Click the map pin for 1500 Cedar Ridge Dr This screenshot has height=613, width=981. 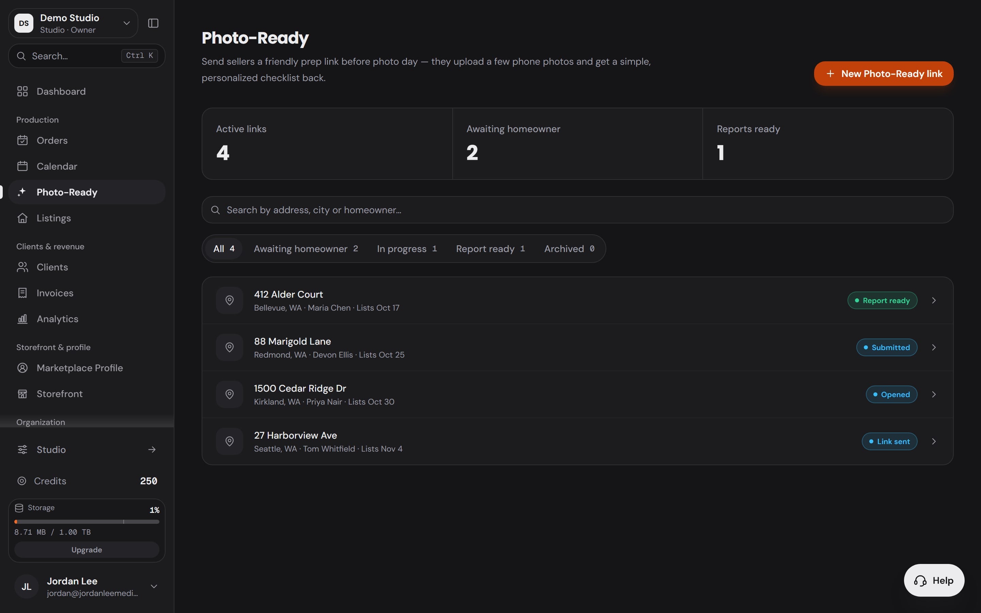tap(230, 394)
